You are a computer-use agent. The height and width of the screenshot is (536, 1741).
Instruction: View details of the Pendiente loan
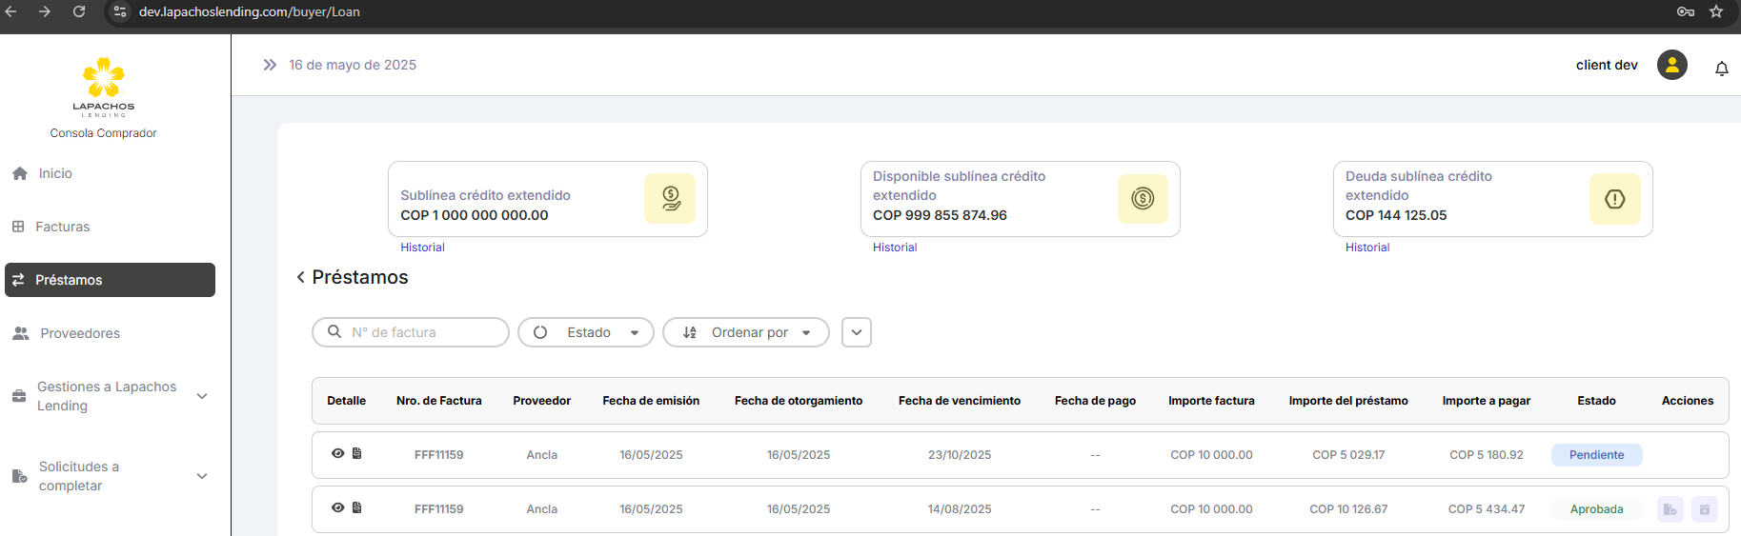(x=337, y=453)
